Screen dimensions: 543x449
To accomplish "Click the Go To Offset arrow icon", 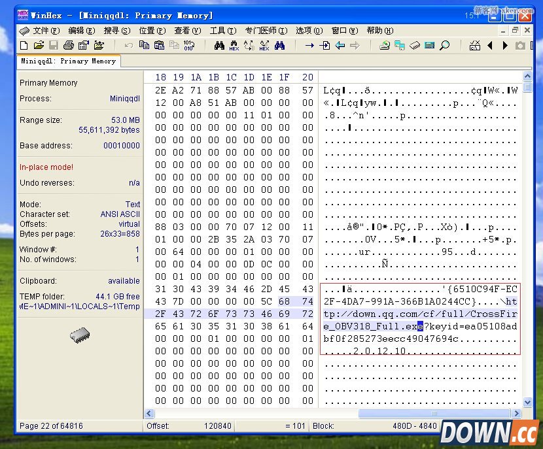I will click(x=310, y=45).
